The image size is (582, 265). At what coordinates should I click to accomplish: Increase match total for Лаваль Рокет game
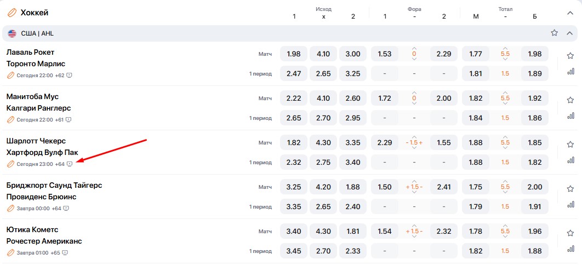(x=505, y=48)
